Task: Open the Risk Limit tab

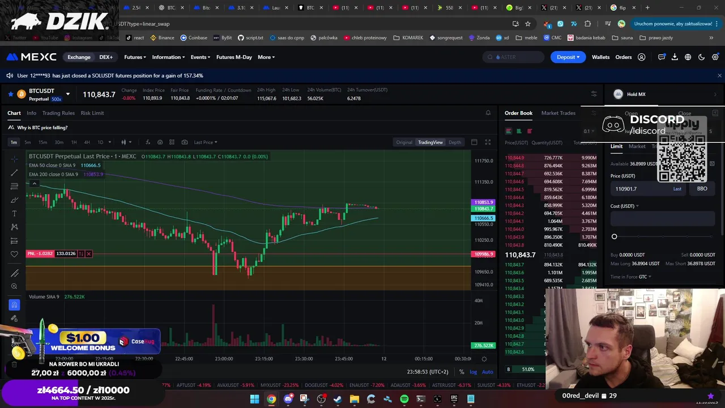Action: [x=92, y=113]
